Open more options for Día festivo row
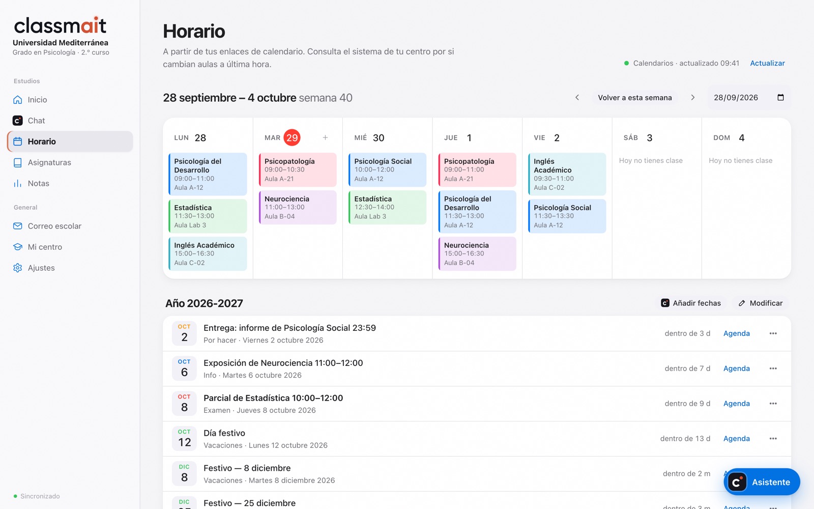 773,439
